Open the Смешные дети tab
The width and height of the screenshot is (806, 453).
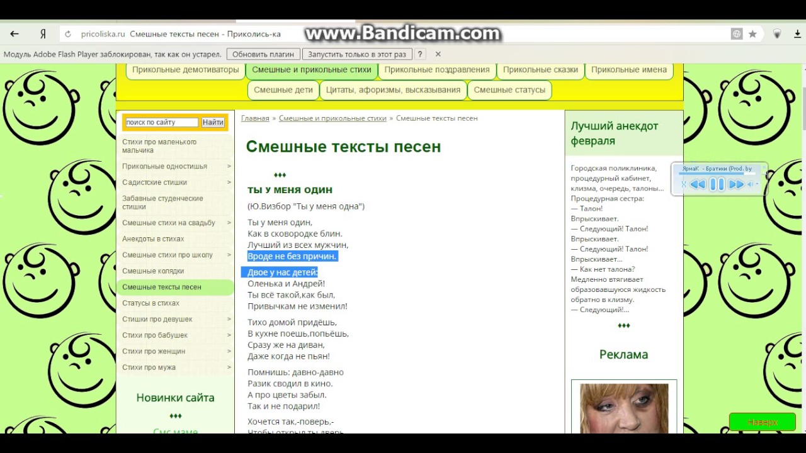[283, 90]
